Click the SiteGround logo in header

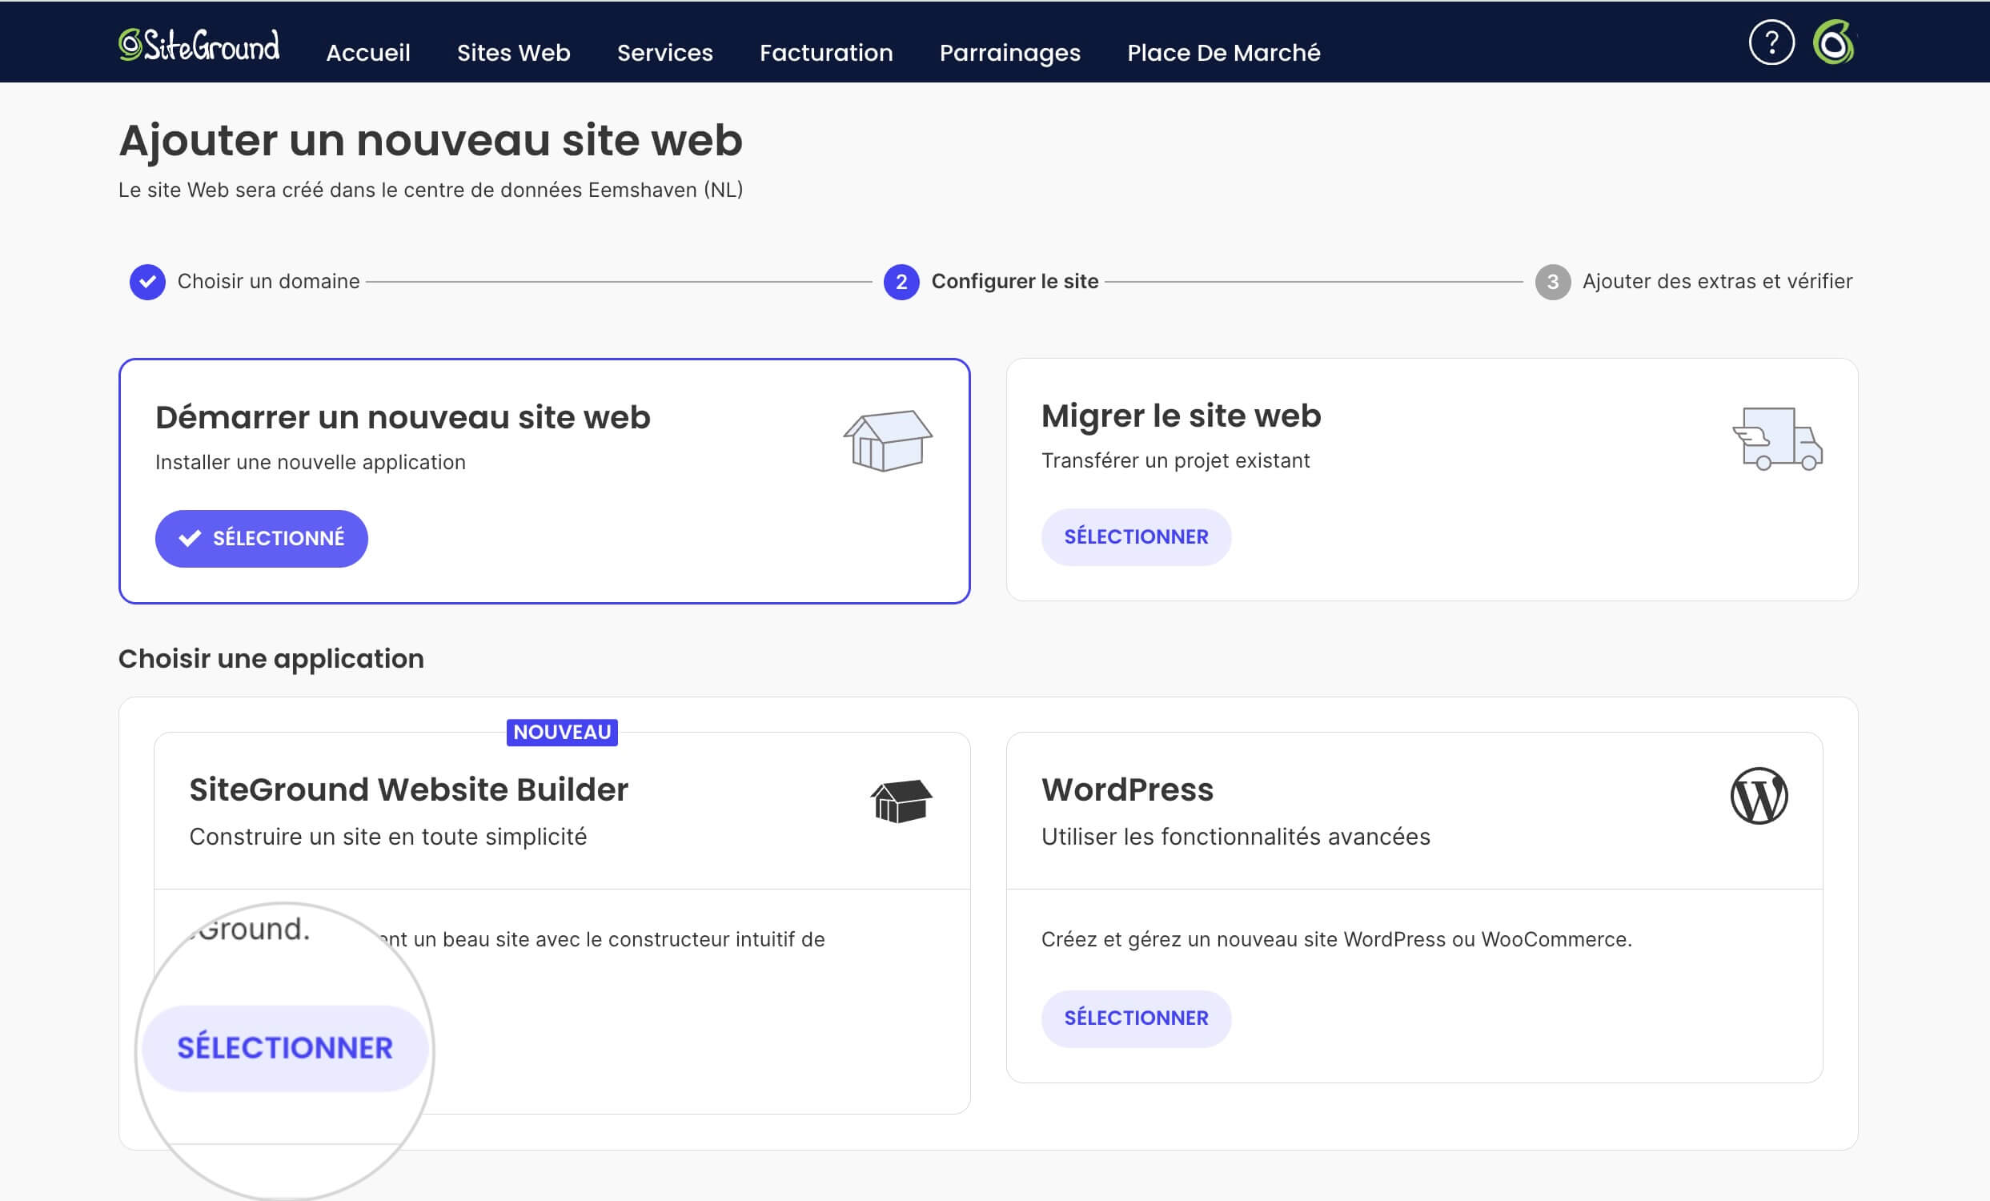(199, 45)
